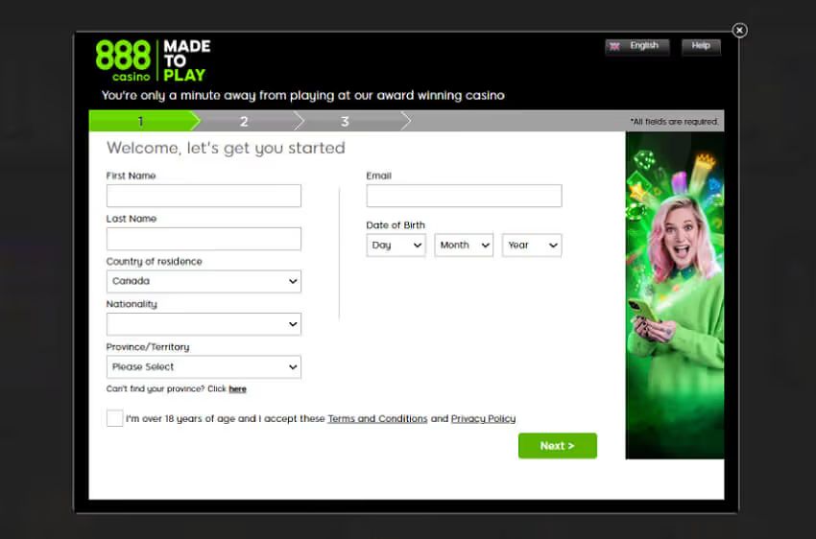
Task: Expand the Nationality dropdown
Action: pyautogui.click(x=204, y=324)
